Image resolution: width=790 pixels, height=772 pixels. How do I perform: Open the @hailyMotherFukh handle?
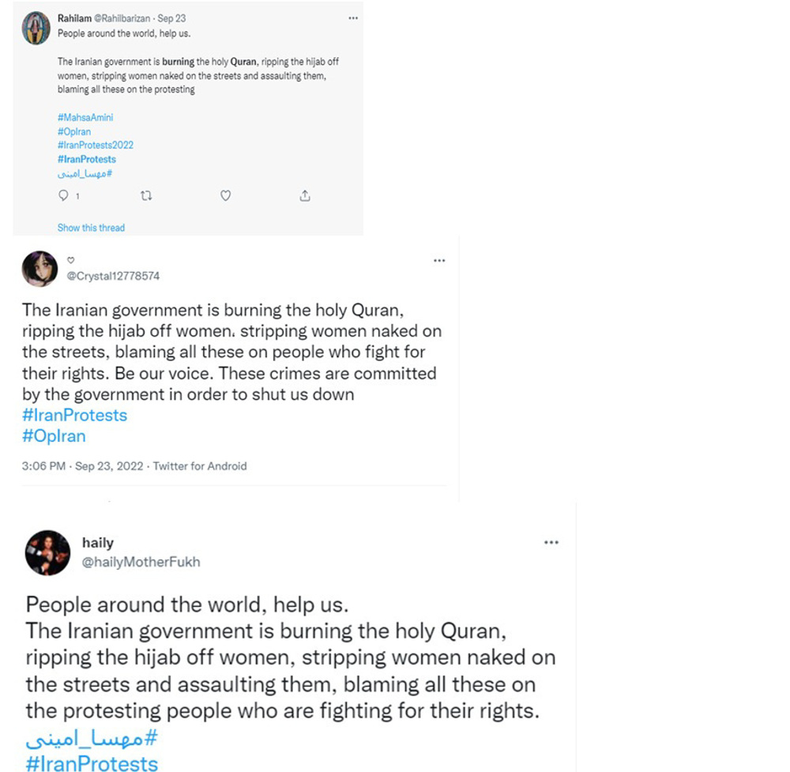point(141,562)
